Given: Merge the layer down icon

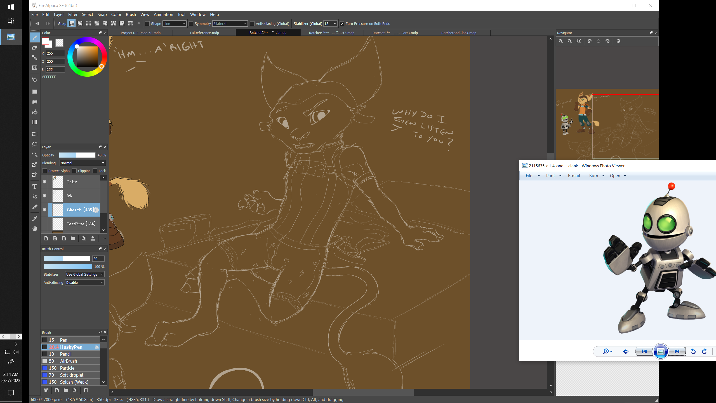Looking at the screenshot, I should pos(93,238).
